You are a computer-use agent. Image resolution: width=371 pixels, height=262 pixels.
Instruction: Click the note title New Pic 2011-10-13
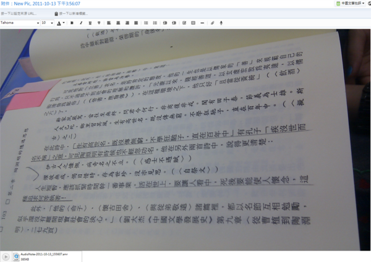click(41, 4)
